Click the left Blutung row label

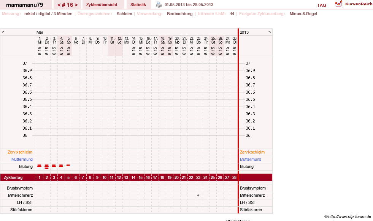[x=26, y=166]
